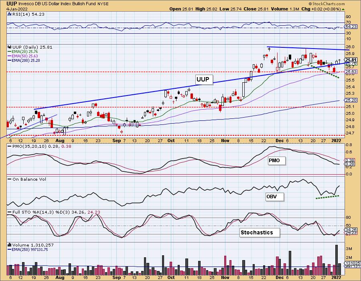361x281 pixels.
Task: Click the Chg +0.02 (+0.08%) value
Action: [x=321, y=9]
